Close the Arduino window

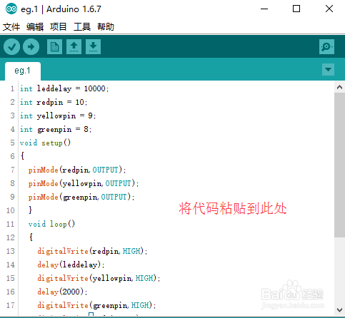[x=329, y=9]
